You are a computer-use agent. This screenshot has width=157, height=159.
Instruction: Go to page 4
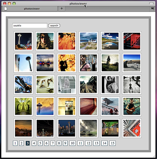point(34,143)
